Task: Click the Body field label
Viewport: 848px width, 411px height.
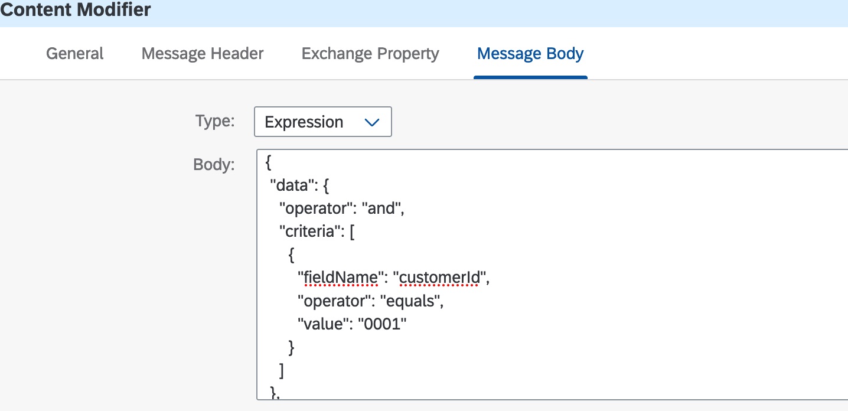Action: (214, 164)
